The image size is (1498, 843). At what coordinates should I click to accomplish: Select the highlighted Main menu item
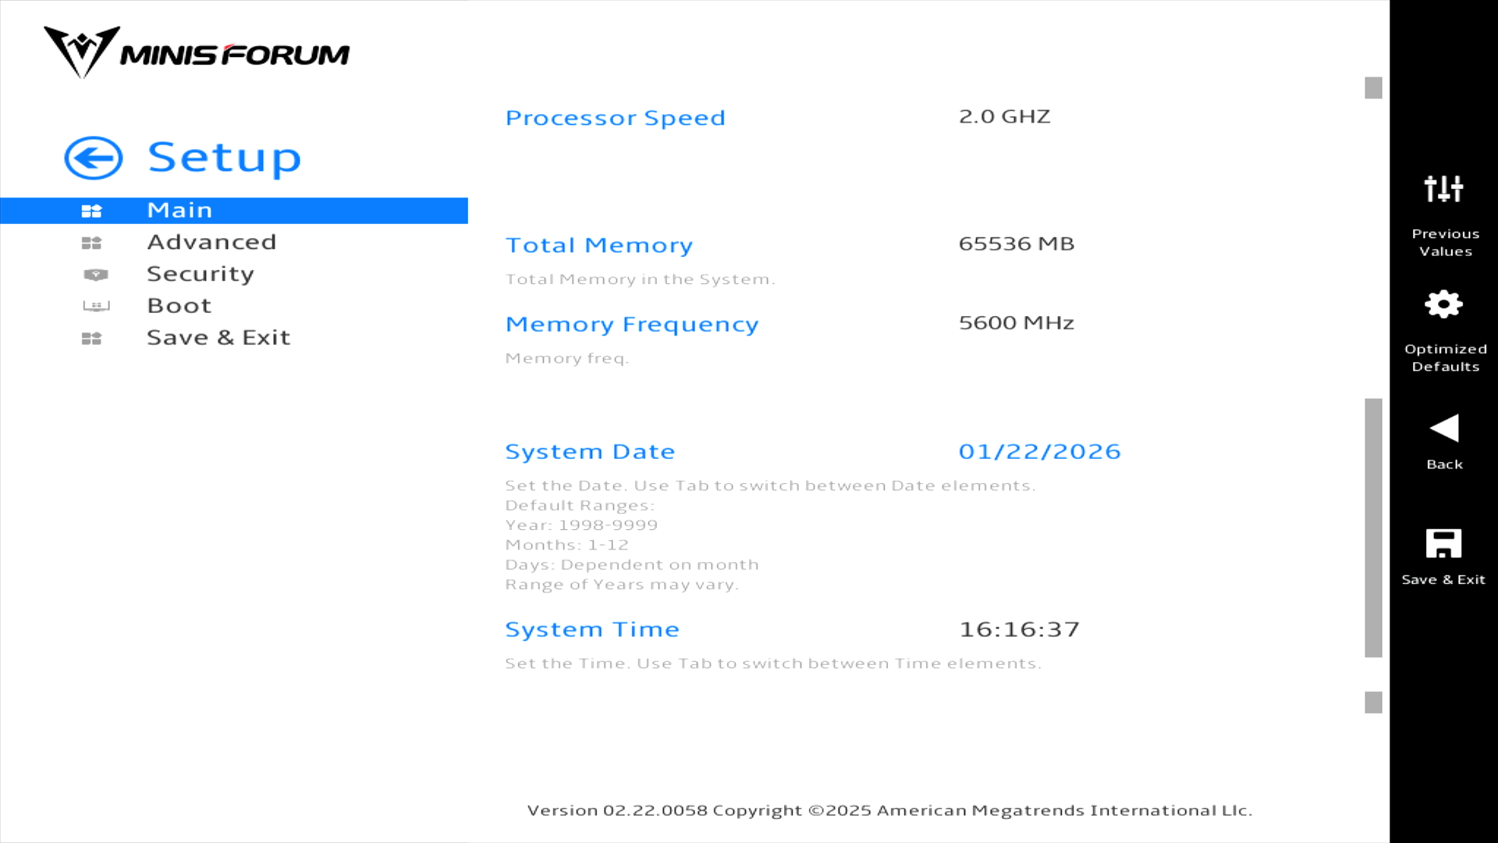tap(179, 211)
